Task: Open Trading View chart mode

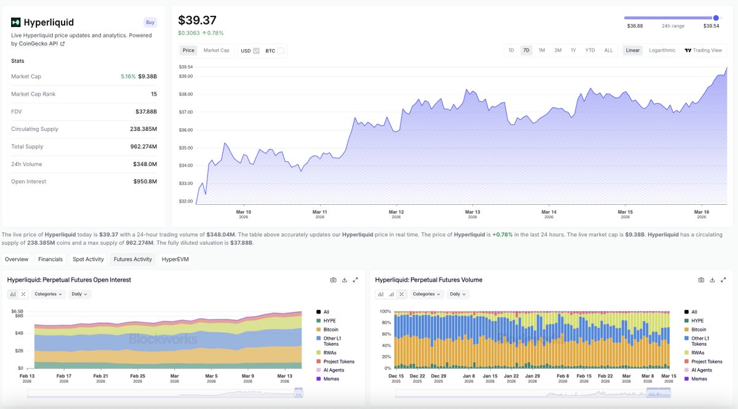Action: (x=703, y=50)
